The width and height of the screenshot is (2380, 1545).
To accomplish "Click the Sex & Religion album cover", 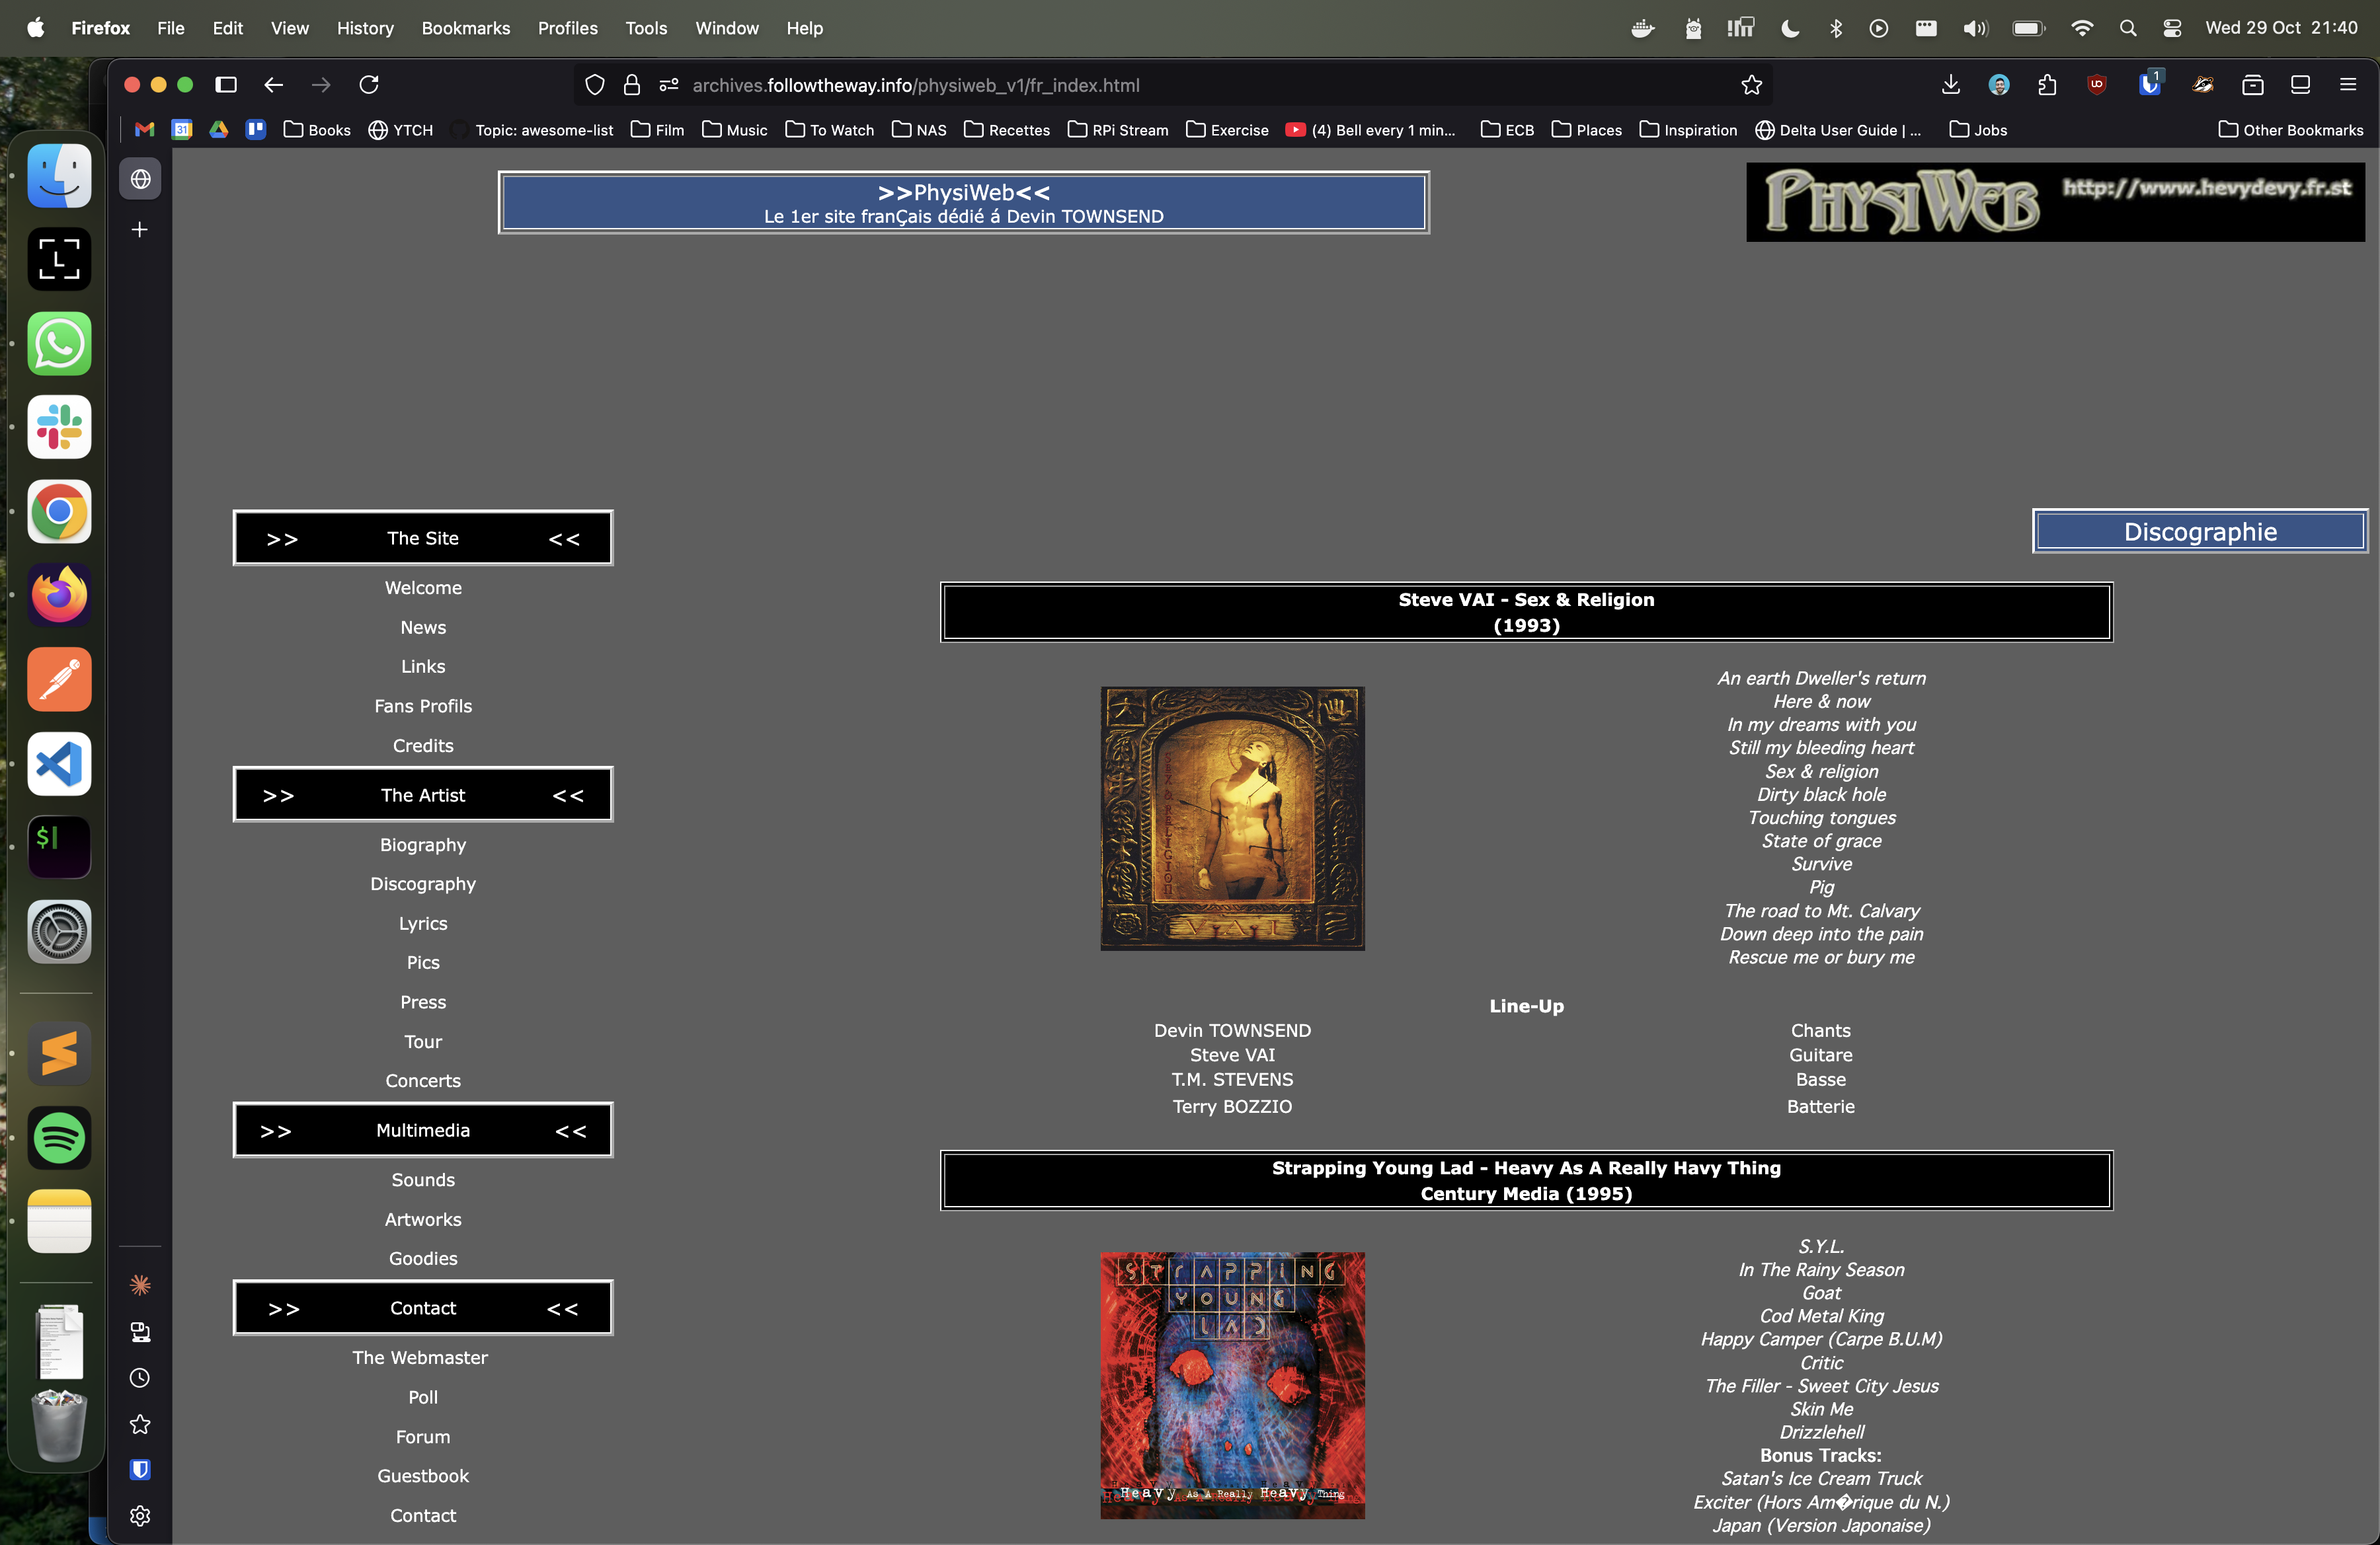I will 1232,817.
